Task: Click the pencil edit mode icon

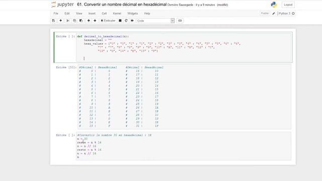Action: (x=274, y=14)
